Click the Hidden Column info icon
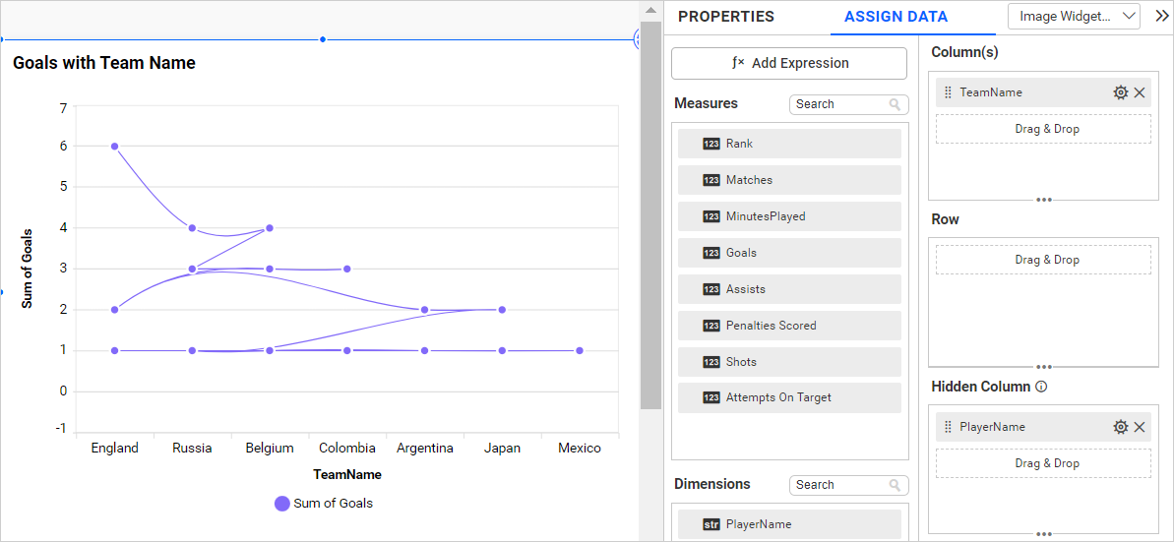The height and width of the screenshot is (542, 1174). 1041,387
